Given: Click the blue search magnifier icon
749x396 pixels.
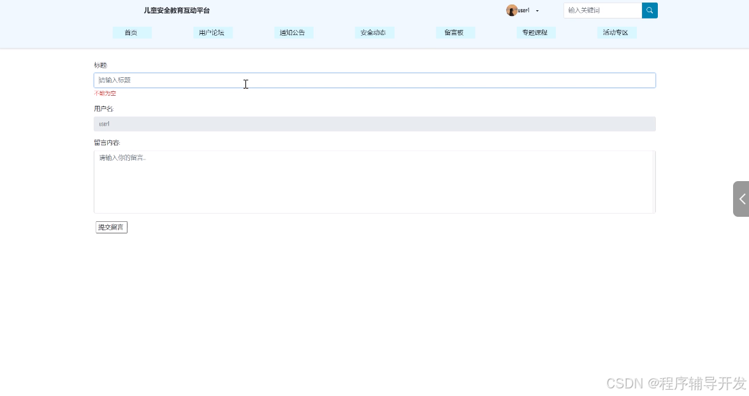Looking at the screenshot, I should tap(650, 10).
